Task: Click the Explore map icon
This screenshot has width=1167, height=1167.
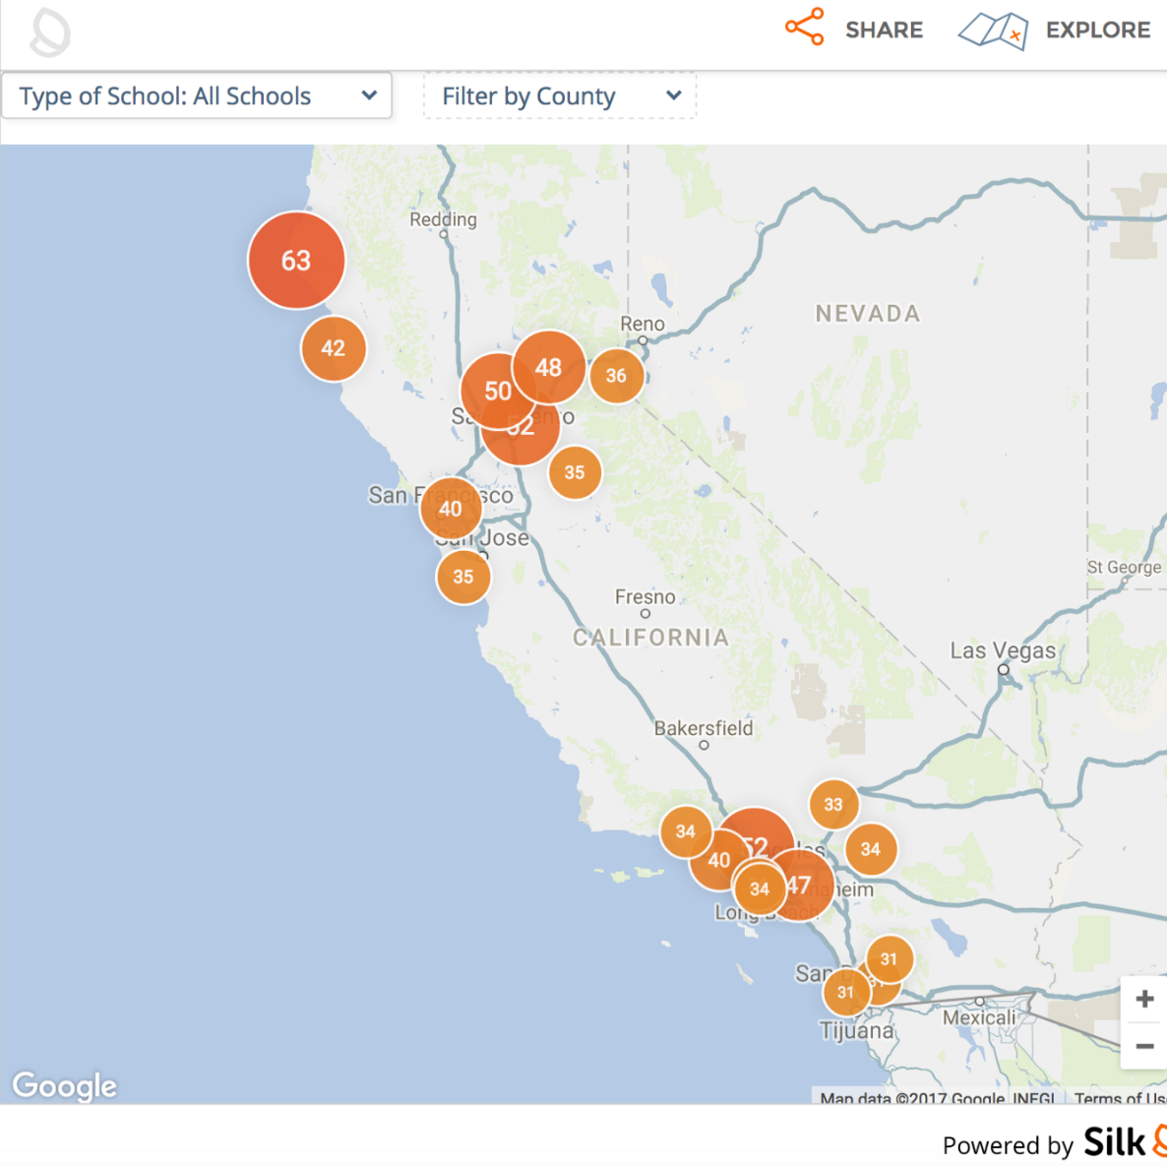Action: (x=991, y=30)
